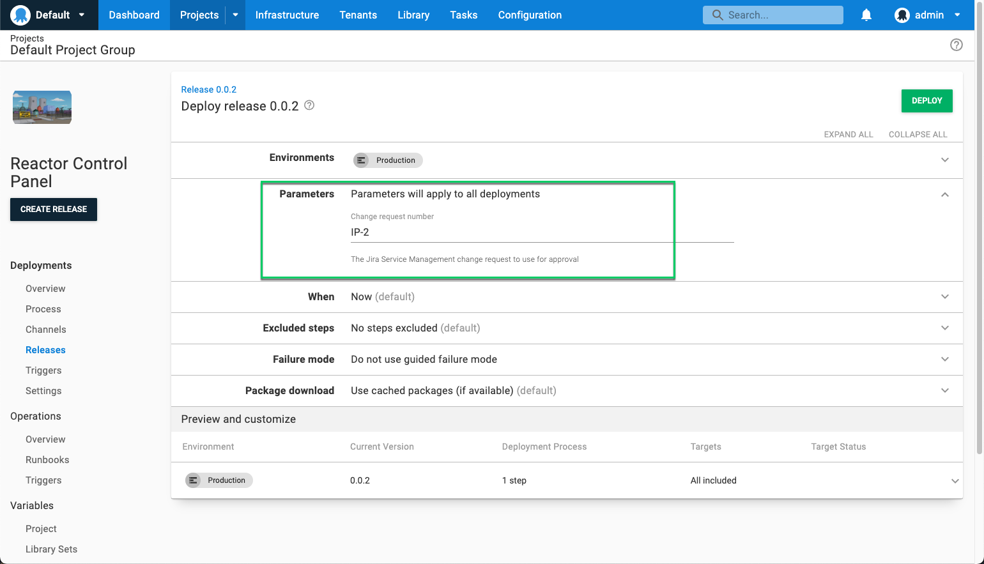Navigate to Infrastructure
The width and height of the screenshot is (984, 564).
(287, 15)
